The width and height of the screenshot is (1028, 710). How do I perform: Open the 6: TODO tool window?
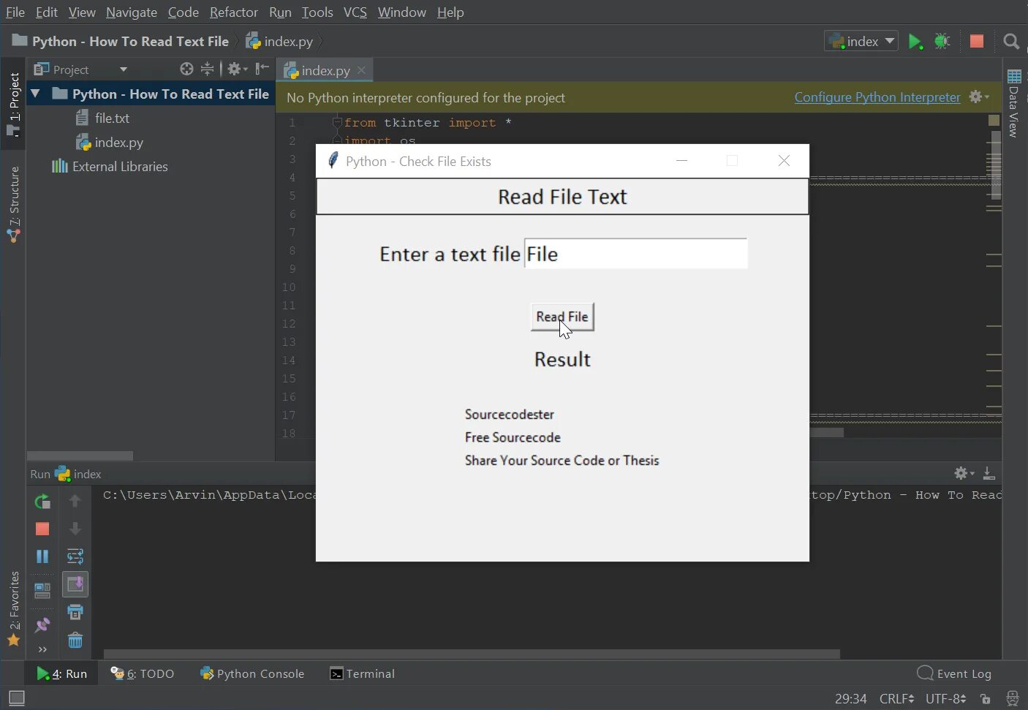[x=143, y=673]
